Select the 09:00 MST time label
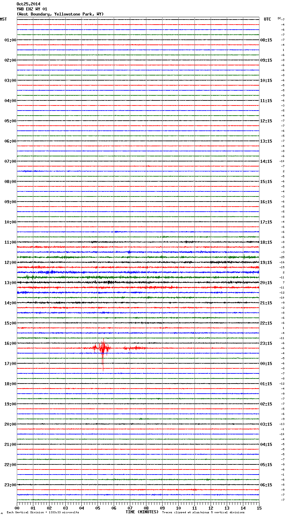The width and height of the screenshot is (286, 517). pos(10,202)
